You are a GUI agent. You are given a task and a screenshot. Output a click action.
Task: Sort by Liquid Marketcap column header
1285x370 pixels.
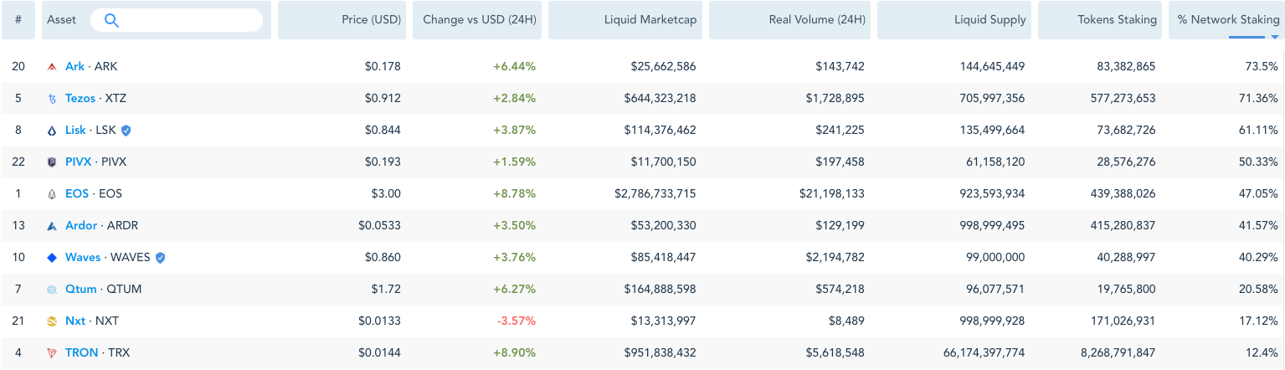click(x=625, y=20)
